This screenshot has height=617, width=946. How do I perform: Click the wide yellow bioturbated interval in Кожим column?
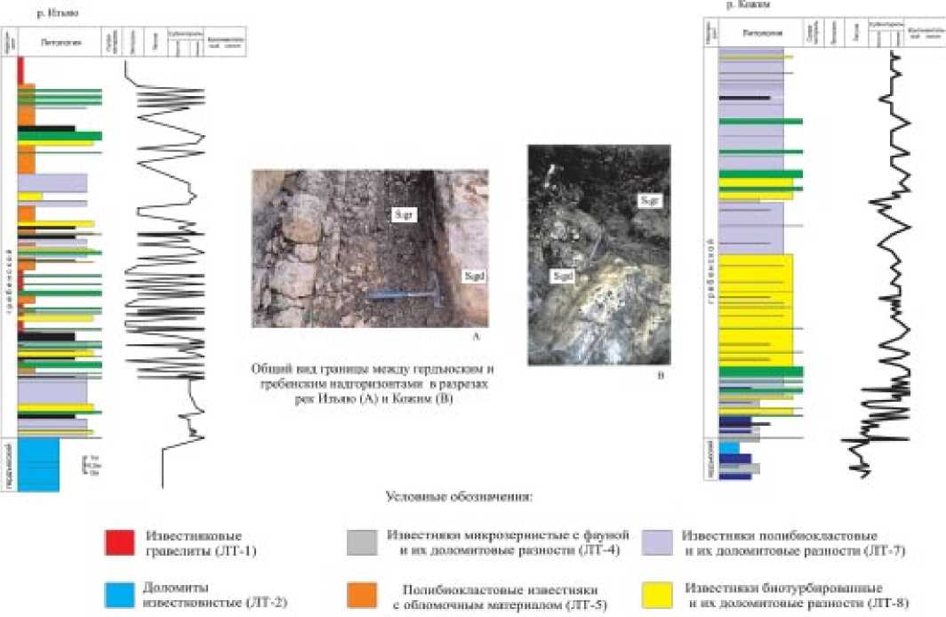coord(756,310)
